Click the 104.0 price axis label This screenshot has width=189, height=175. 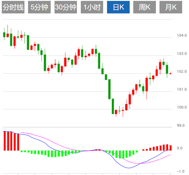[x=182, y=35]
